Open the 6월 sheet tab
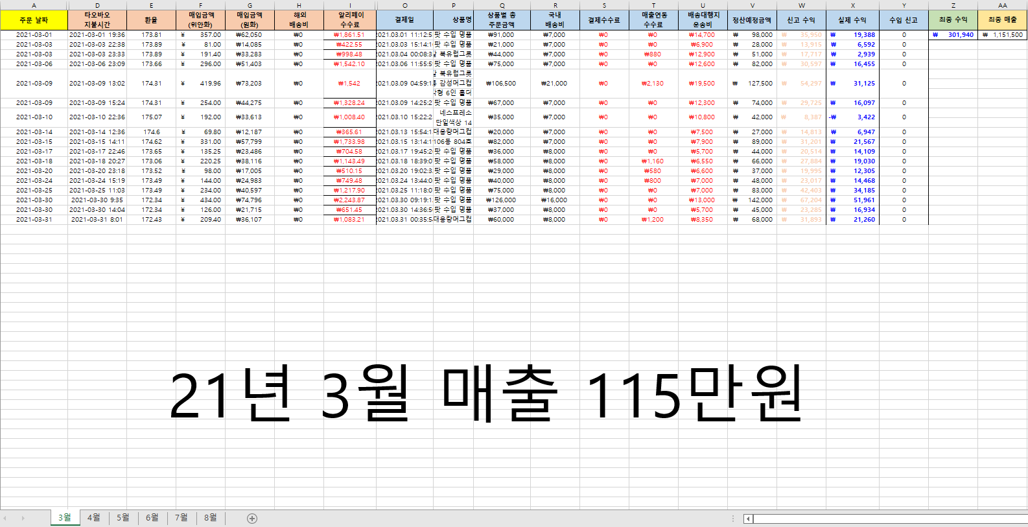Image resolution: width=1028 pixels, height=527 pixels. tap(152, 517)
